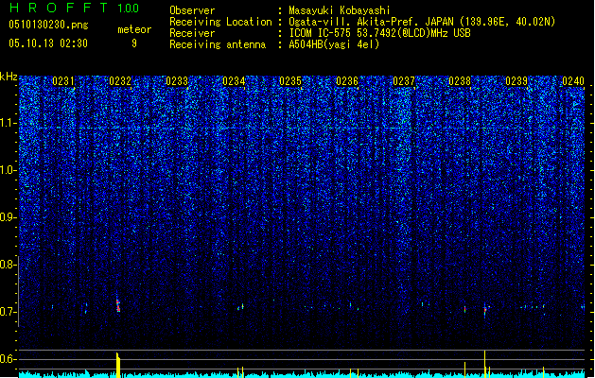Click the strong red meteor echo near 0232

[118, 305]
